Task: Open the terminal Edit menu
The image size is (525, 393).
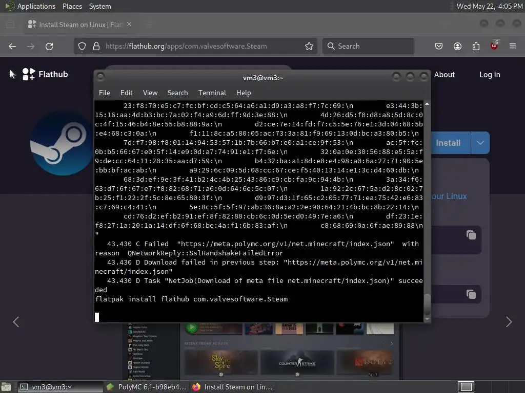Action: [126, 93]
